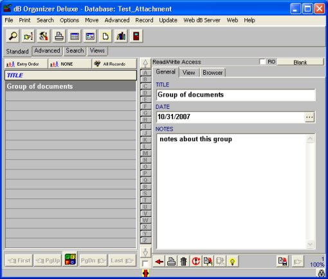Click the up arrow above alphabet index
Viewport: 328px width, 279px height.
click(x=145, y=63)
